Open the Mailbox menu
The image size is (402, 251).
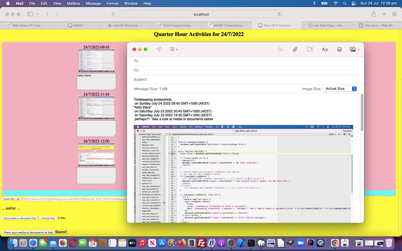[73, 3]
